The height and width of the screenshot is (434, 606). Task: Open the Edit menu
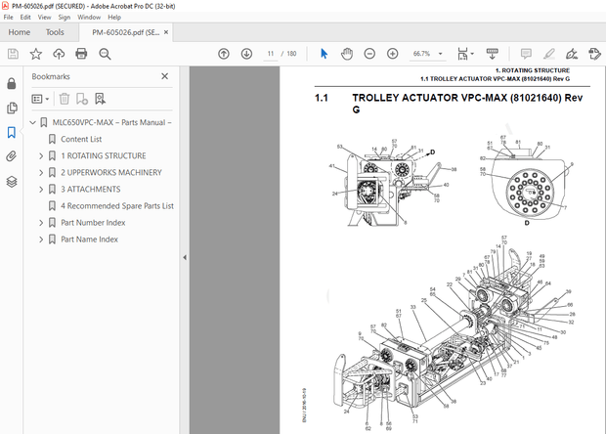pos(25,17)
